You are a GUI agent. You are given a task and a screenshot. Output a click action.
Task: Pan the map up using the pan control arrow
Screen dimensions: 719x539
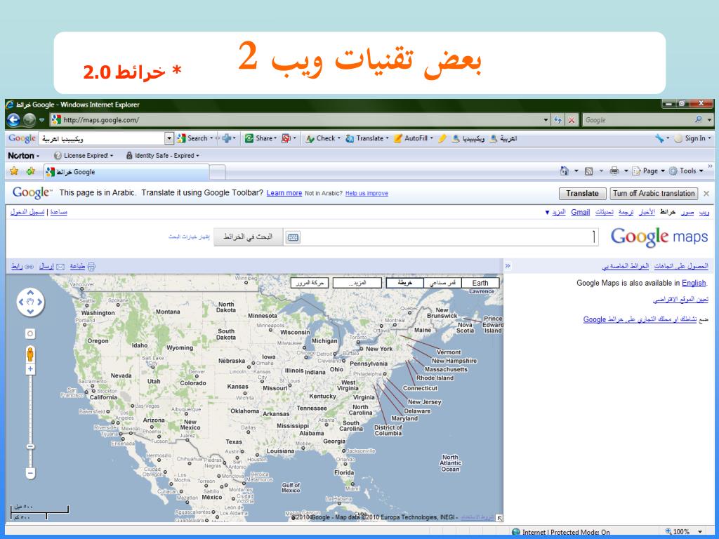[30, 293]
